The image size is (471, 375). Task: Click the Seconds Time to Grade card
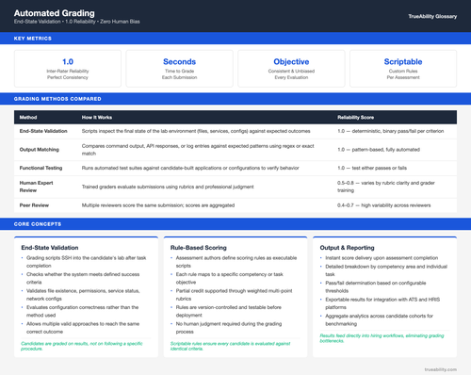click(x=179, y=69)
